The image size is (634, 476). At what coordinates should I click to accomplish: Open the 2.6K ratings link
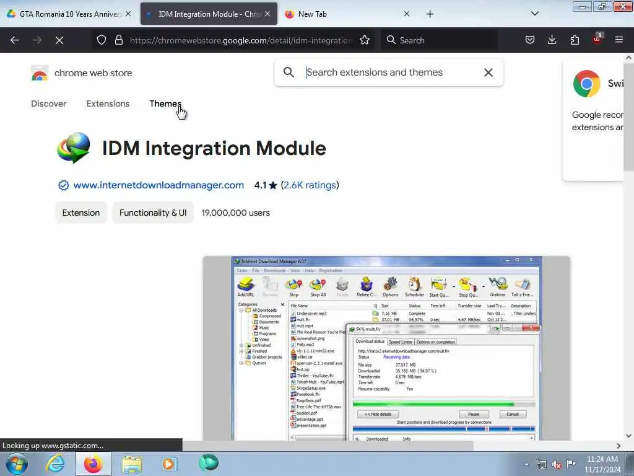(310, 185)
